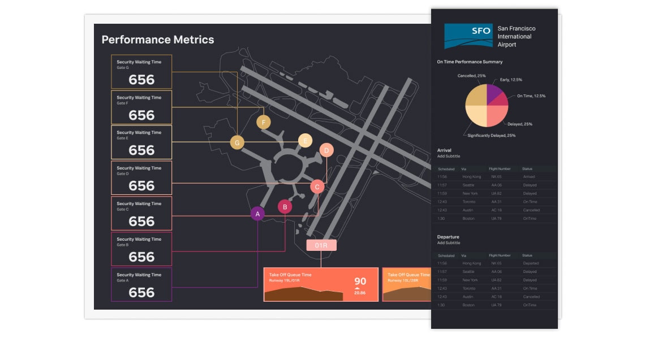645x339 pixels.
Task: Click the Departure table 'Status' column header
Action: pyautogui.click(x=527, y=255)
